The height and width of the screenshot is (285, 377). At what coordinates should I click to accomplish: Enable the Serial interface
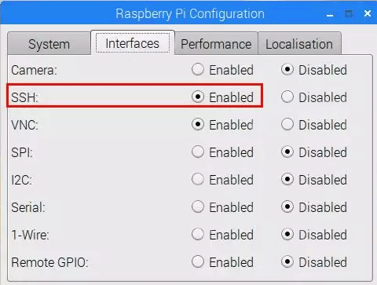198,207
